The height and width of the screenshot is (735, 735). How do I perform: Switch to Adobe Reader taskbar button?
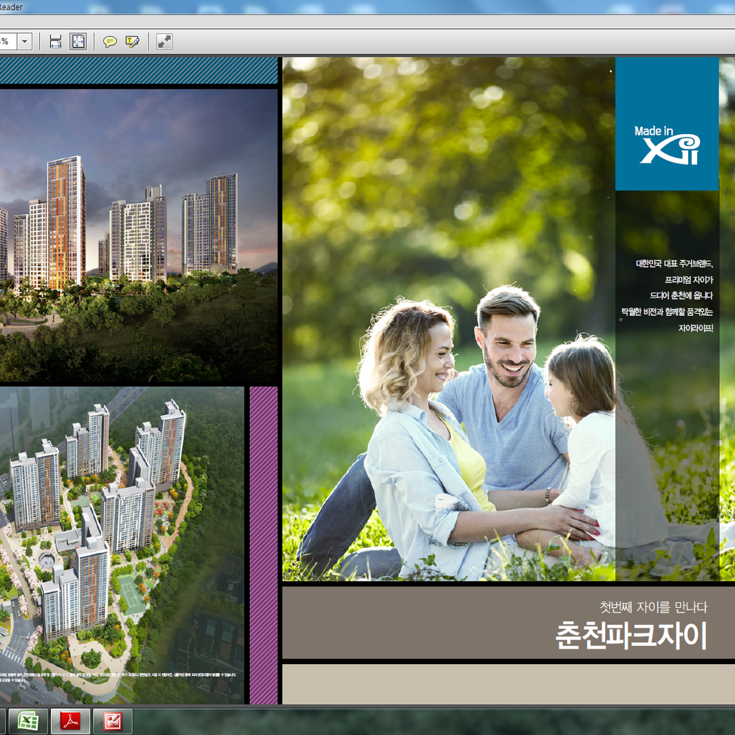[x=70, y=721]
